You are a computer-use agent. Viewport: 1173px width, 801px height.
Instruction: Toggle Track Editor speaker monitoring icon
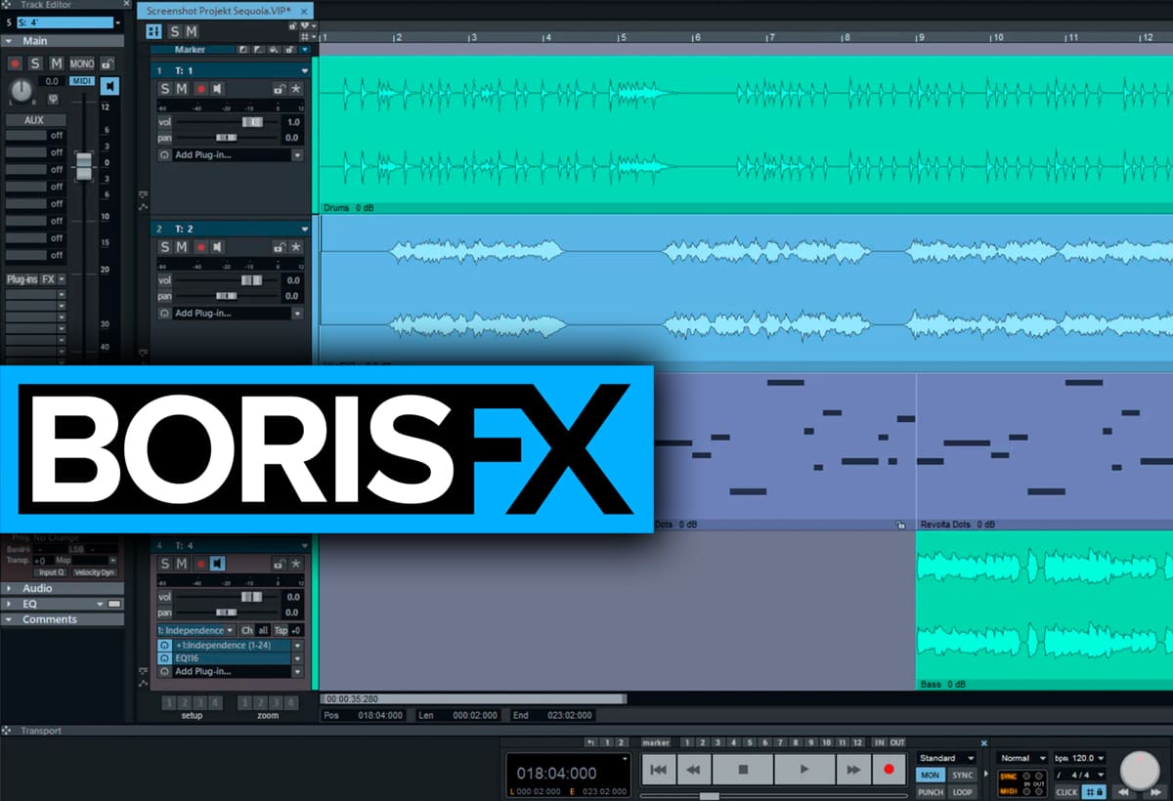point(109,86)
